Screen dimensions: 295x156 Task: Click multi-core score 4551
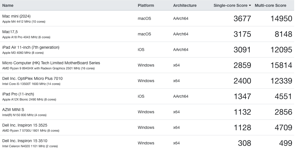(284, 97)
